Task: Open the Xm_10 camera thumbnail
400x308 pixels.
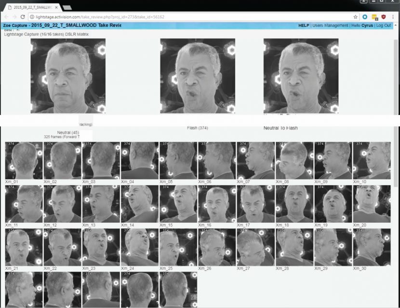Action: click(x=372, y=160)
